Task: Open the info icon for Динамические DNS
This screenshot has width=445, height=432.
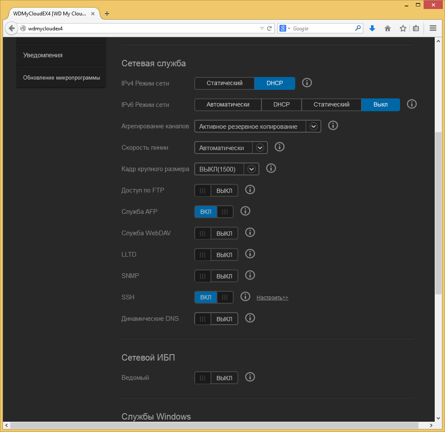Action: (x=250, y=318)
